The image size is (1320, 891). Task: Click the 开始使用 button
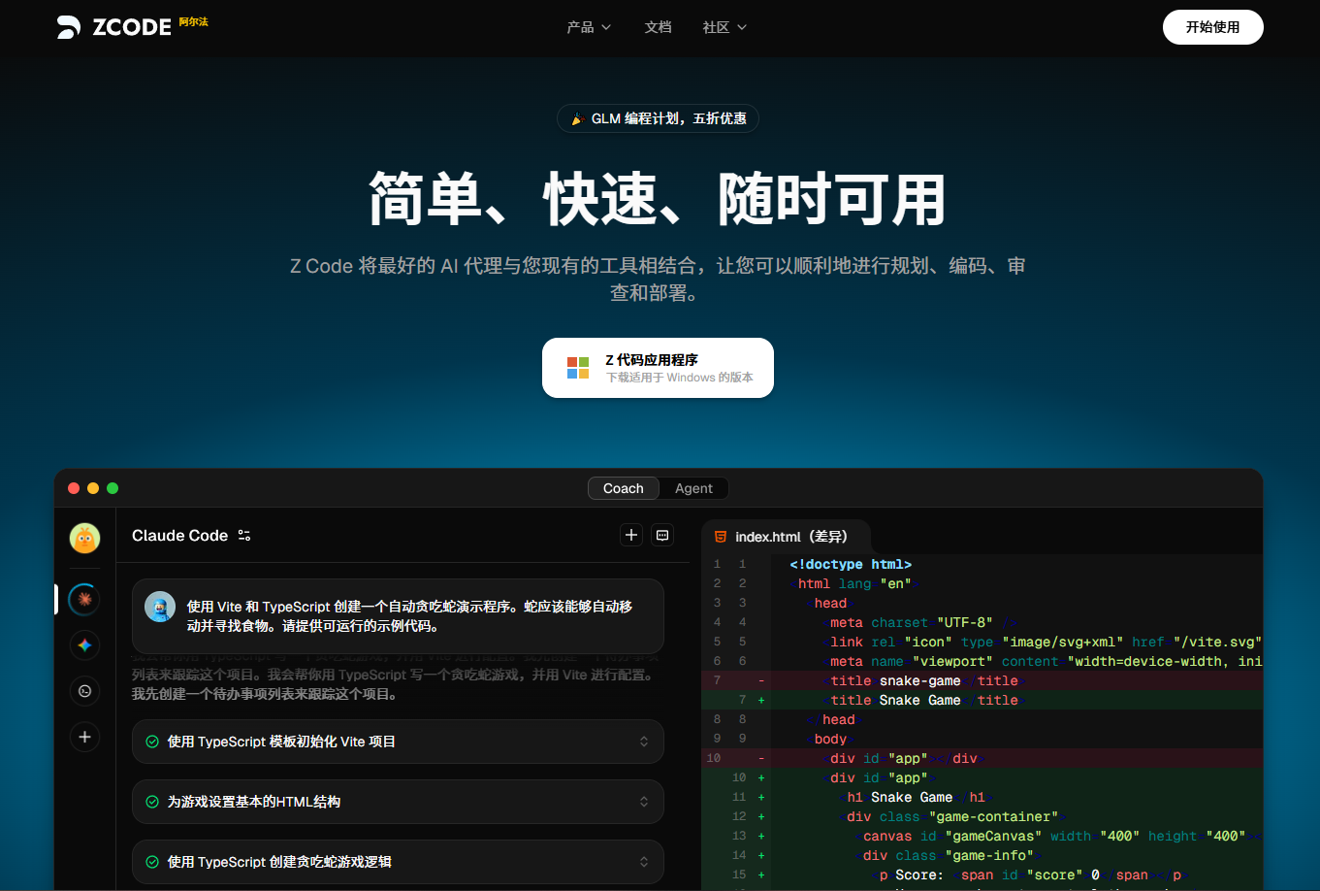1212,27
